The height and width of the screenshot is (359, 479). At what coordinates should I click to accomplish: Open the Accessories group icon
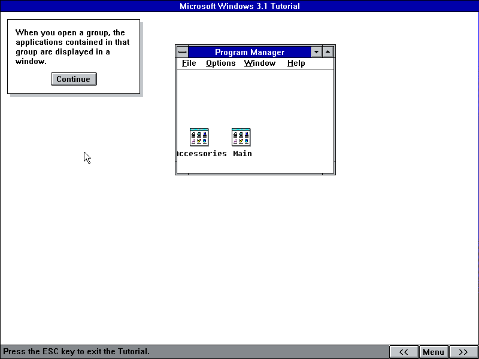[x=199, y=137]
